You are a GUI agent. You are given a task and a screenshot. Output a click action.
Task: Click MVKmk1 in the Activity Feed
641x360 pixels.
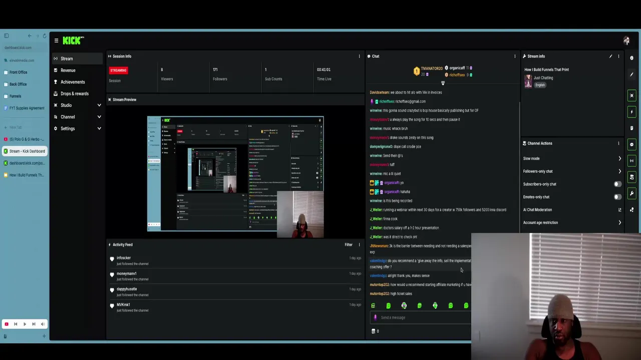click(123, 304)
